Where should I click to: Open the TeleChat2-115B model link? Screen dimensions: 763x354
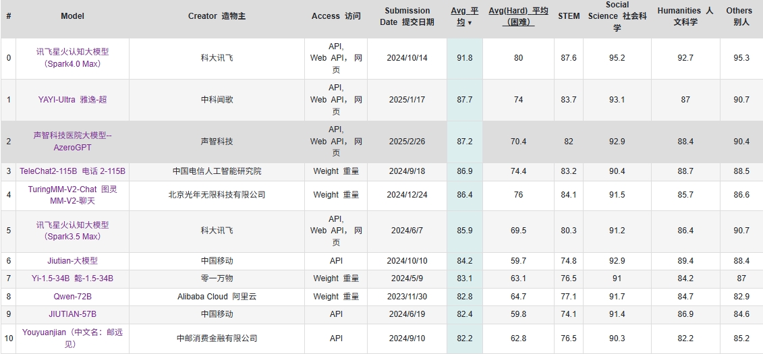(72, 171)
